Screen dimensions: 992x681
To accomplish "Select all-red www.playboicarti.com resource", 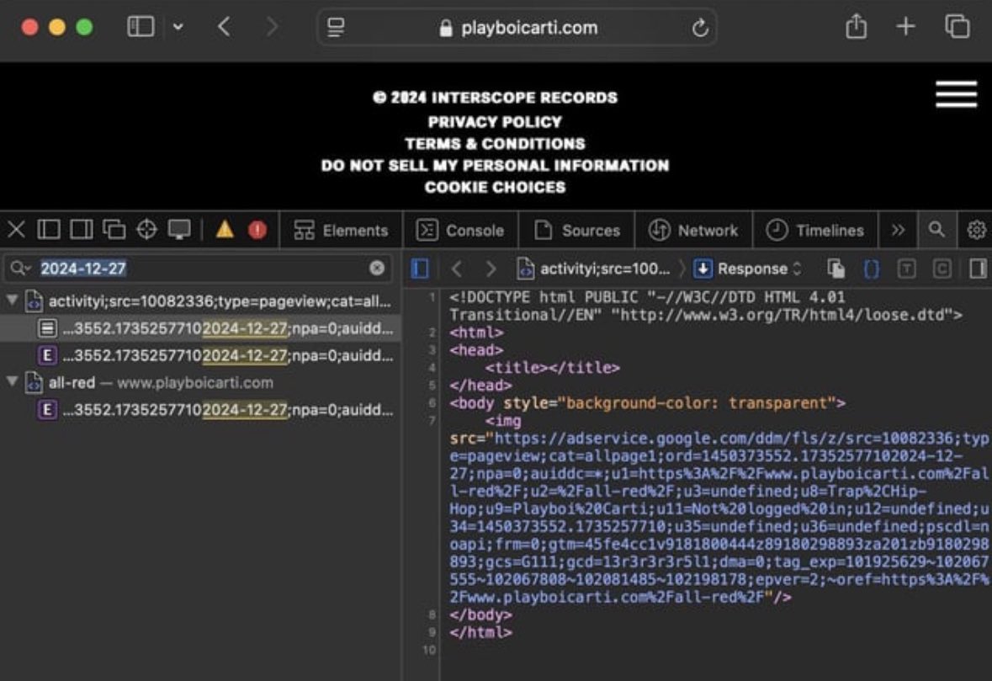I will [x=200, y=383].
